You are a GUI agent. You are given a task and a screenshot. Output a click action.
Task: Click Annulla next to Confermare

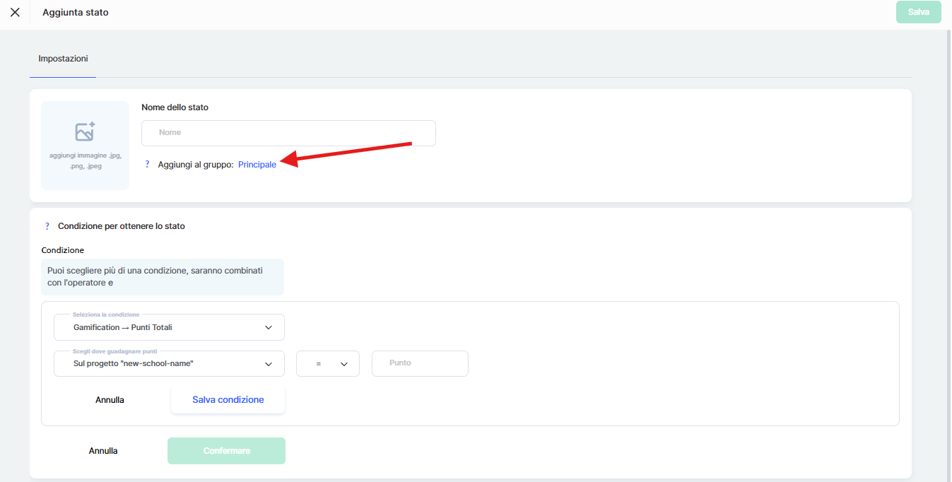[103, 451]
